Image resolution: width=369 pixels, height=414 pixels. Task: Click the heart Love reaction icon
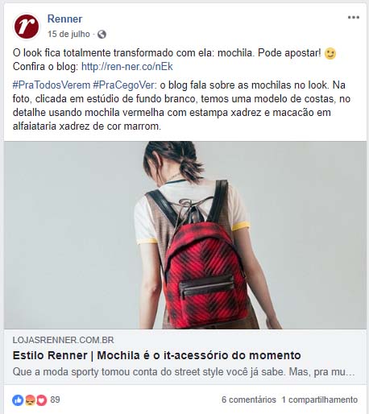(41, 400)
